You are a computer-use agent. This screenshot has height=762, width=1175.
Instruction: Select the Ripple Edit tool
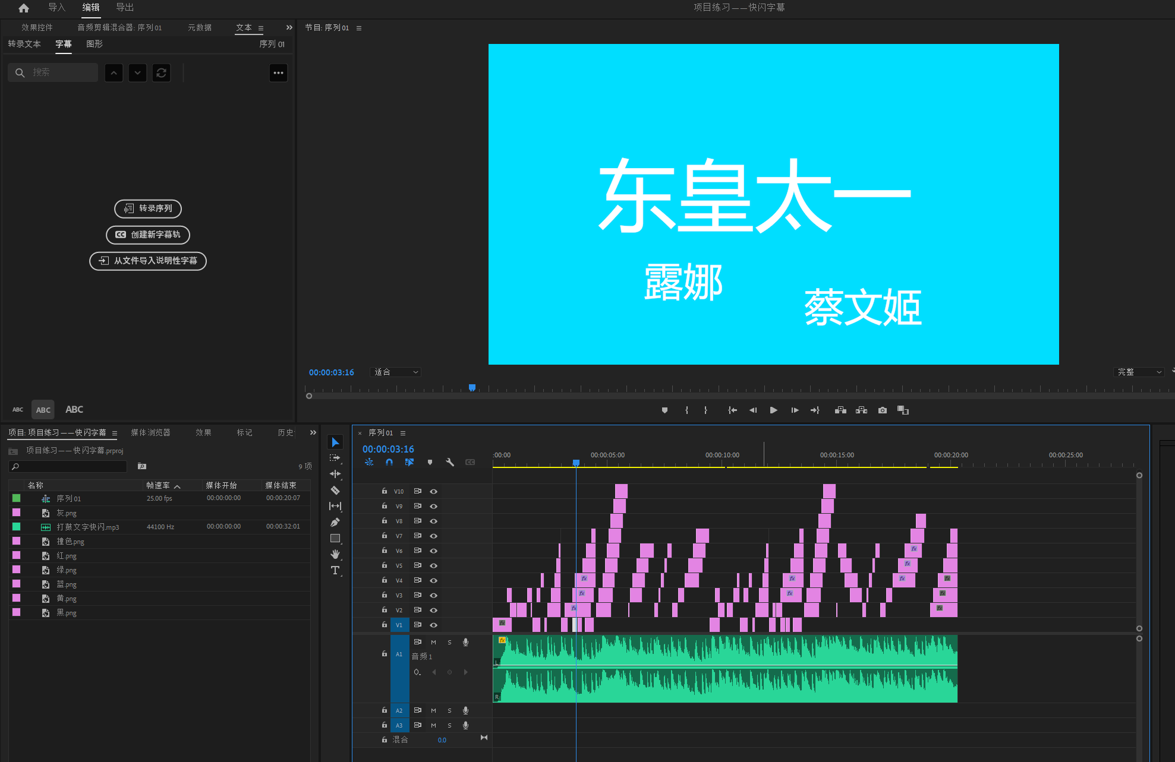click(x=335, y=474)
